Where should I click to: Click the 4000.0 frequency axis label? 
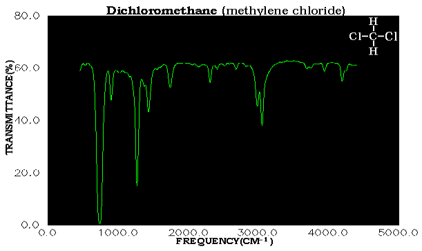328,232
